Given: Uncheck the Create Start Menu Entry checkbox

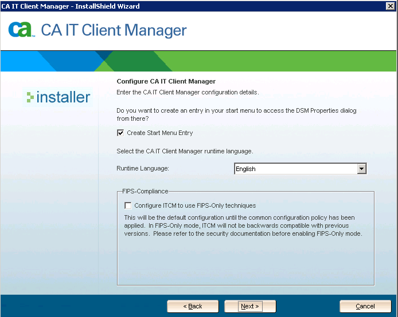Looking at the screenshot, I should [x=120, y=133].
